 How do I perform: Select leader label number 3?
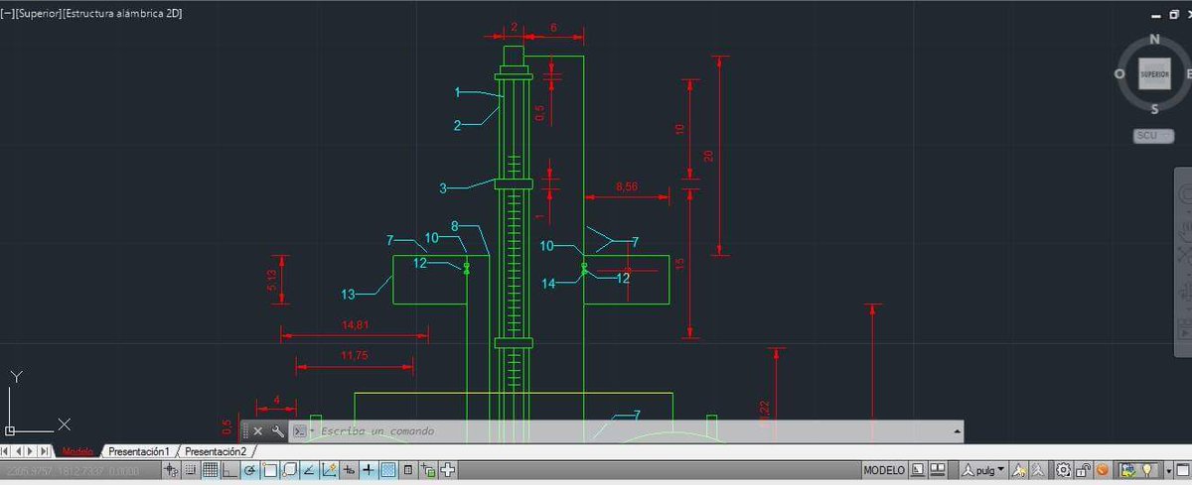(444, 187)
